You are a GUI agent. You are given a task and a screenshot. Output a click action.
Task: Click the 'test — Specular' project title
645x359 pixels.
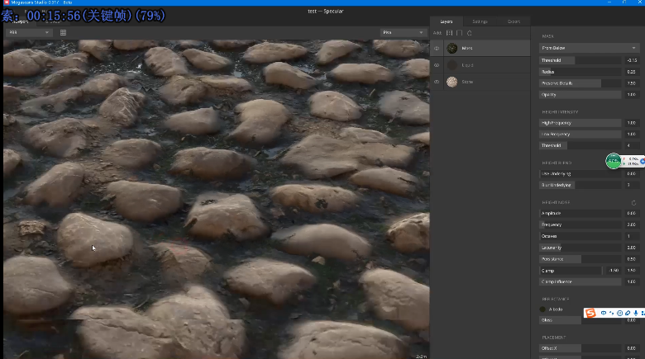(x=325, y=11)
